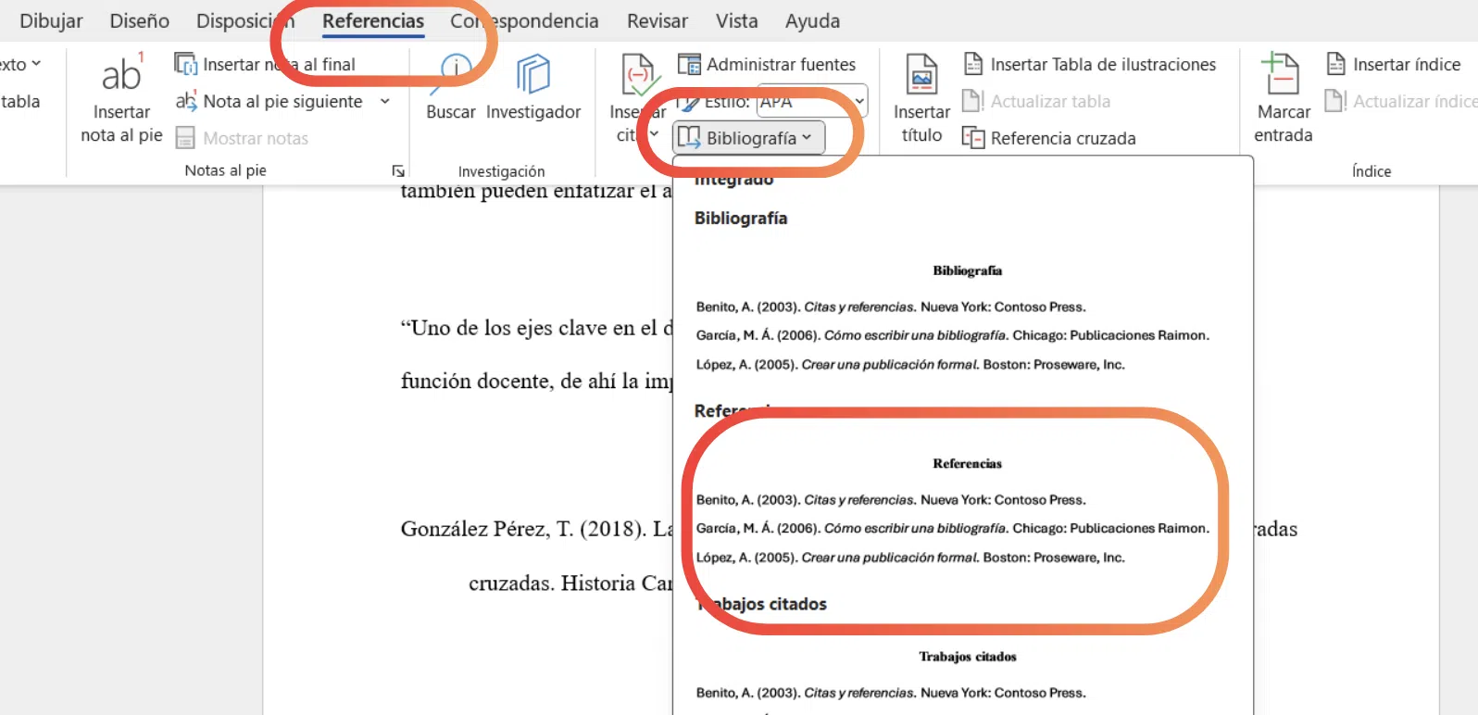The image size is (1478, 715).
Task: Click the Investigador icon
Action: [x=533, y=76]
